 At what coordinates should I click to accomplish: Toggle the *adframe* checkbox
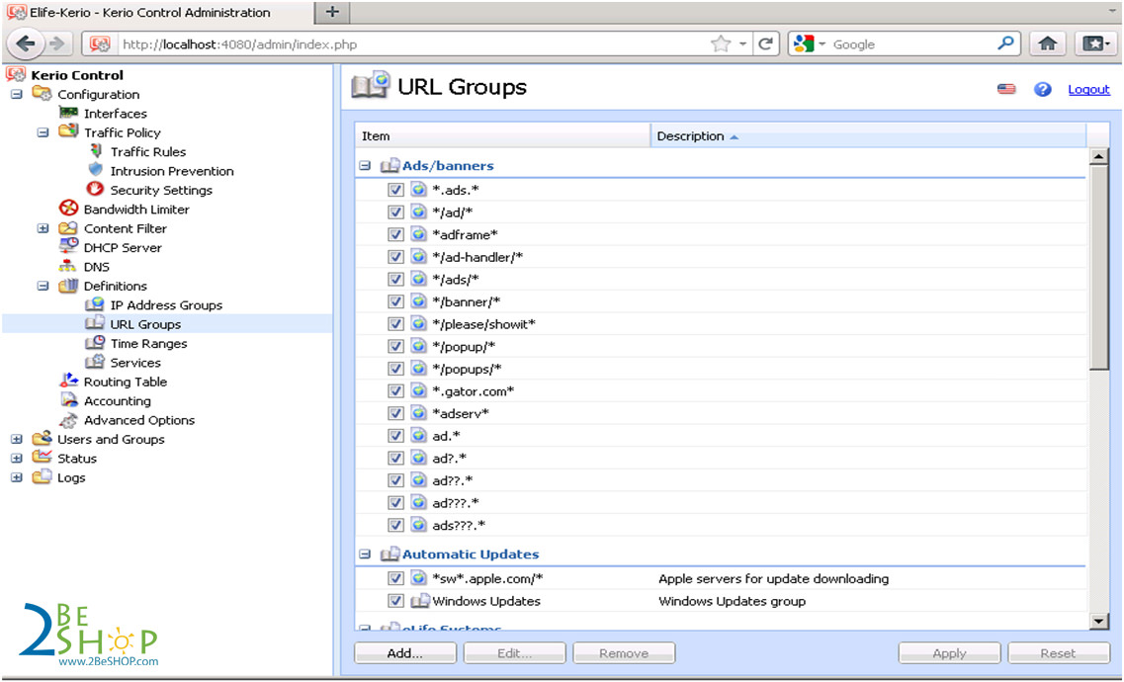395,234
